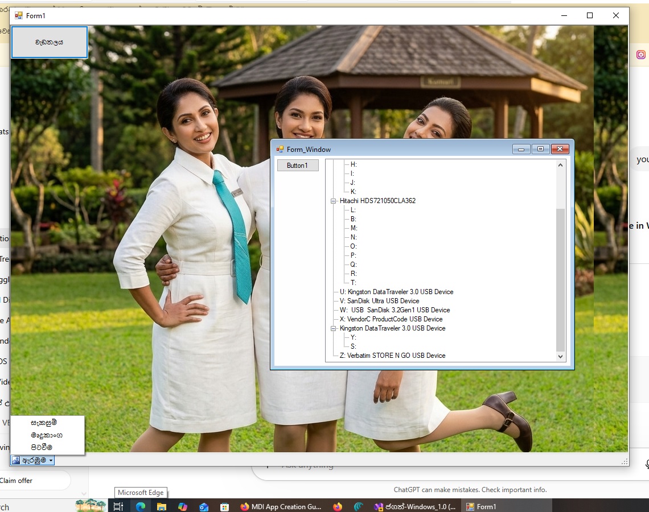
Task: Select drive L: under Hitachi
Action: [x=353, y=210]
